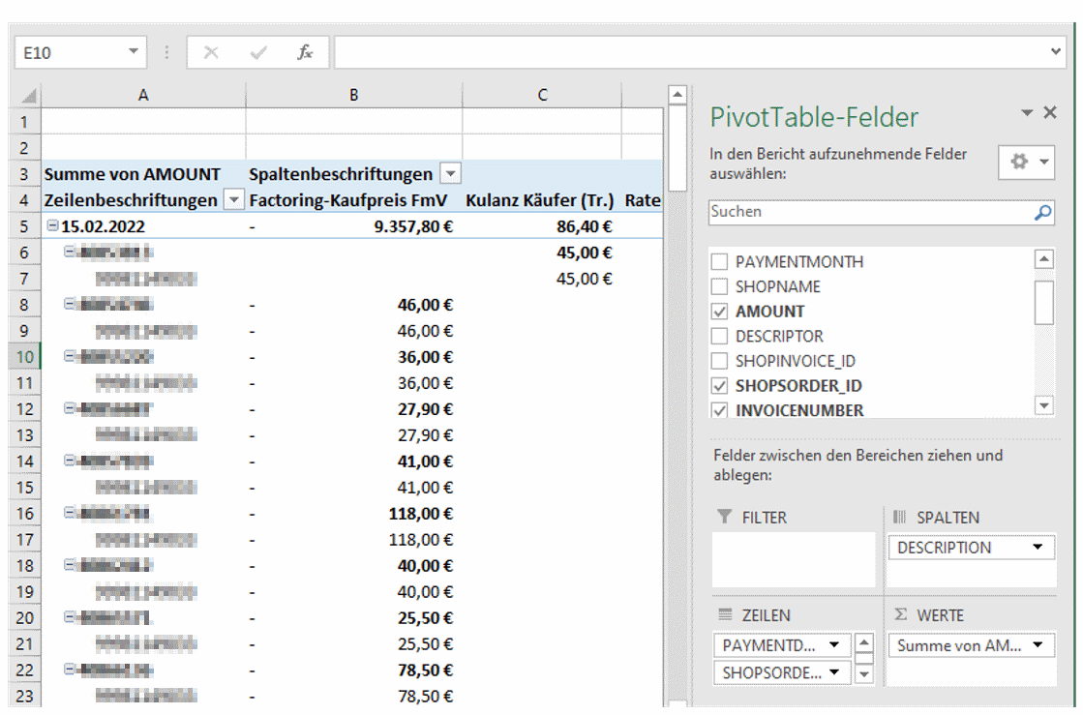Click the cancel X icon in formula bar
Viewport: 1083px width, 715px height.
[x=211, y=53]
